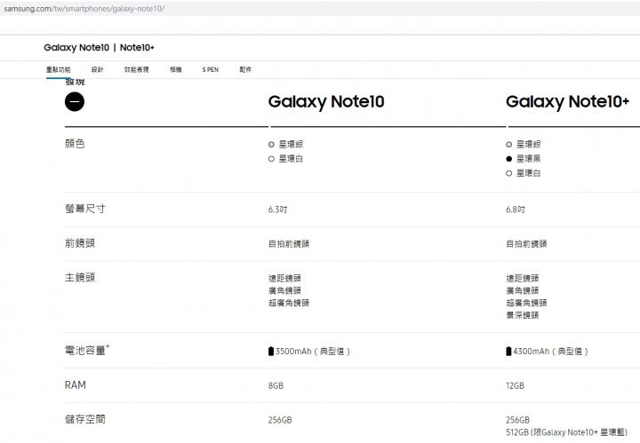Click the 電池容量 row label

pyautogui.click(x=87, y=350)
